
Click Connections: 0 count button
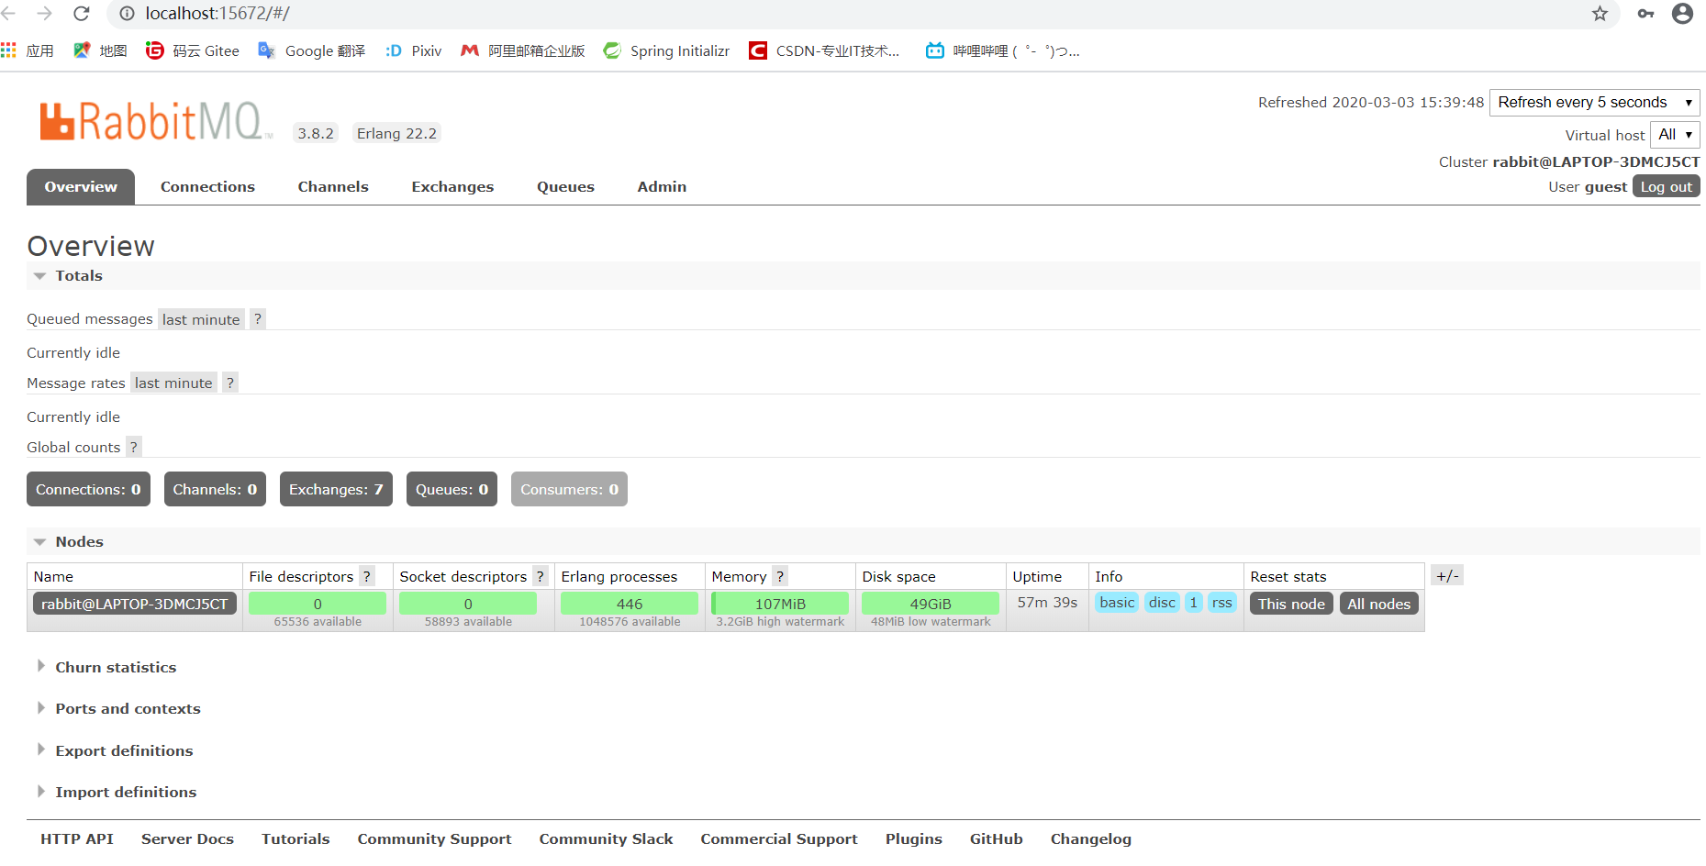point(88,489)
